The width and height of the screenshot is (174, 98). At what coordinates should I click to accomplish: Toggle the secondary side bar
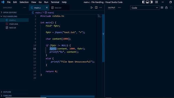(151, 2)
